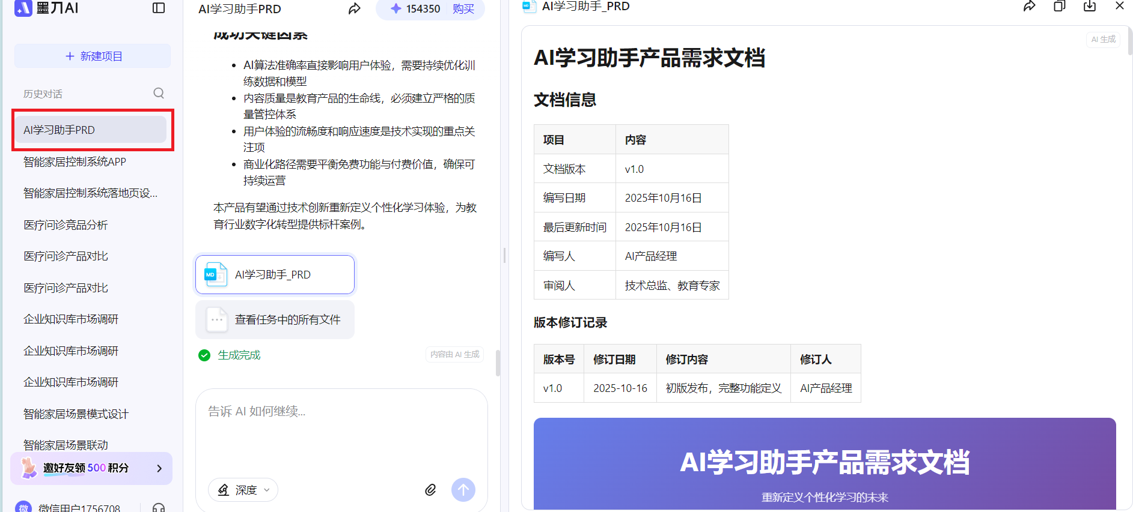The image size is (1133, 512).
Task: Expand the 邀好友领500积分 banner arrow
Action: [x=159, y=468]
